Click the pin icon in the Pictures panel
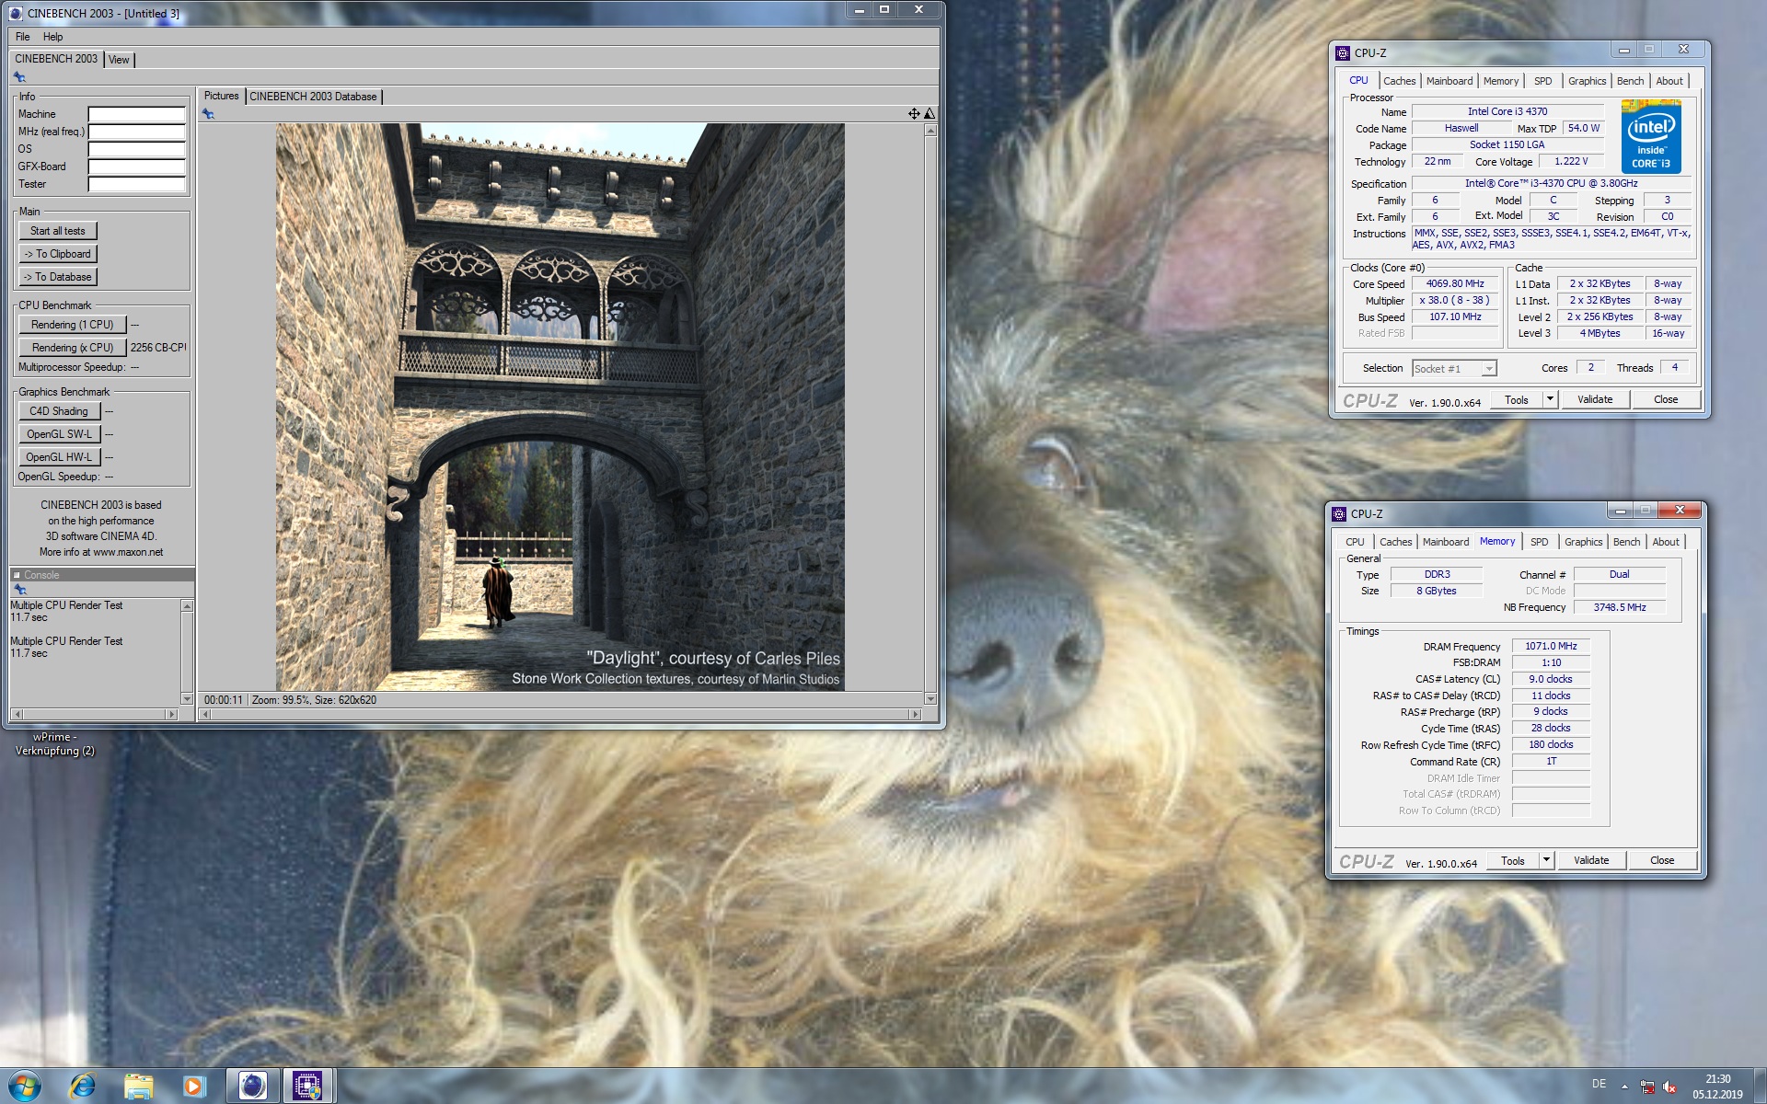The width and height of the screenshot is (1767, 1104). coord(209,114)
